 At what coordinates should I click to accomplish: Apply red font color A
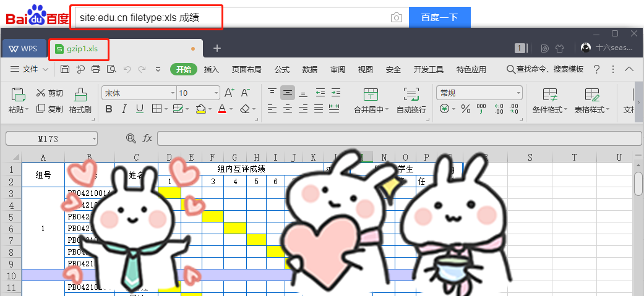point(222,109)
